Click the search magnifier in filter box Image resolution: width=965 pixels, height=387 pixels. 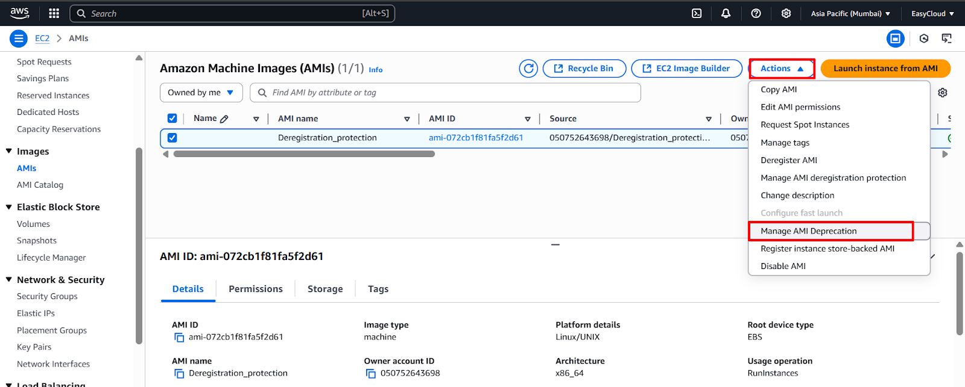pos(262,93)
